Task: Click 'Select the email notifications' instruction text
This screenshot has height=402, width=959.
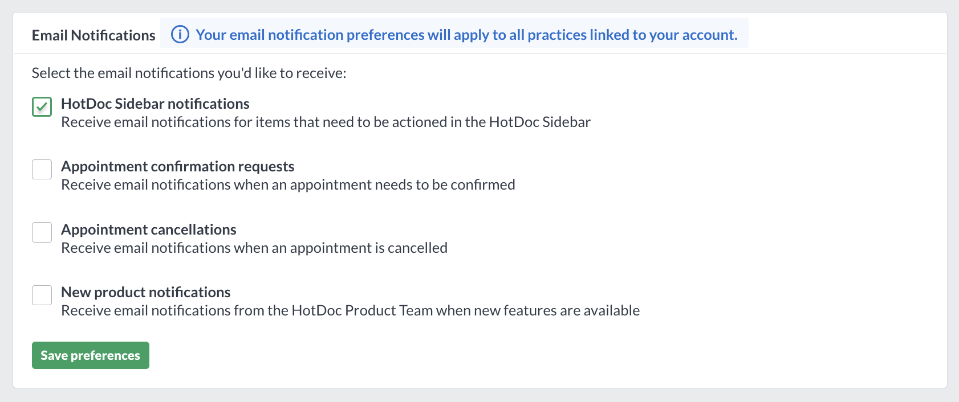Action: coord(189,73)
